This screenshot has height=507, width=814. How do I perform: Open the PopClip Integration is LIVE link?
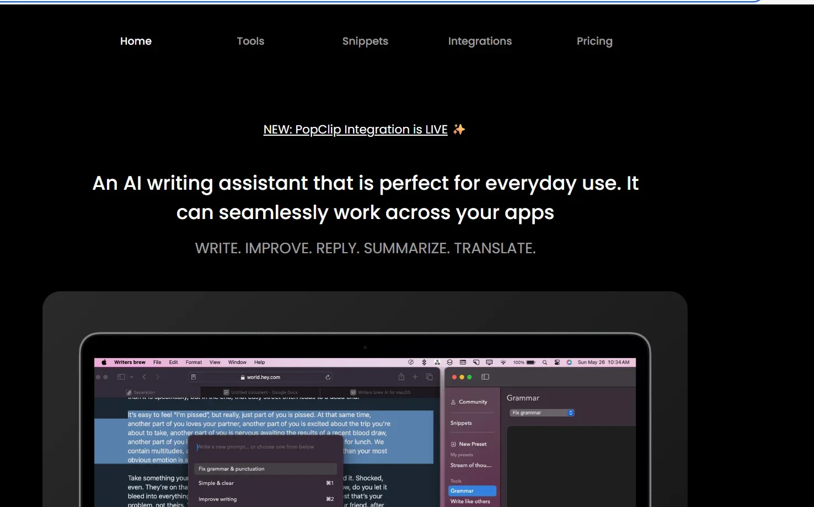(355, 130)
